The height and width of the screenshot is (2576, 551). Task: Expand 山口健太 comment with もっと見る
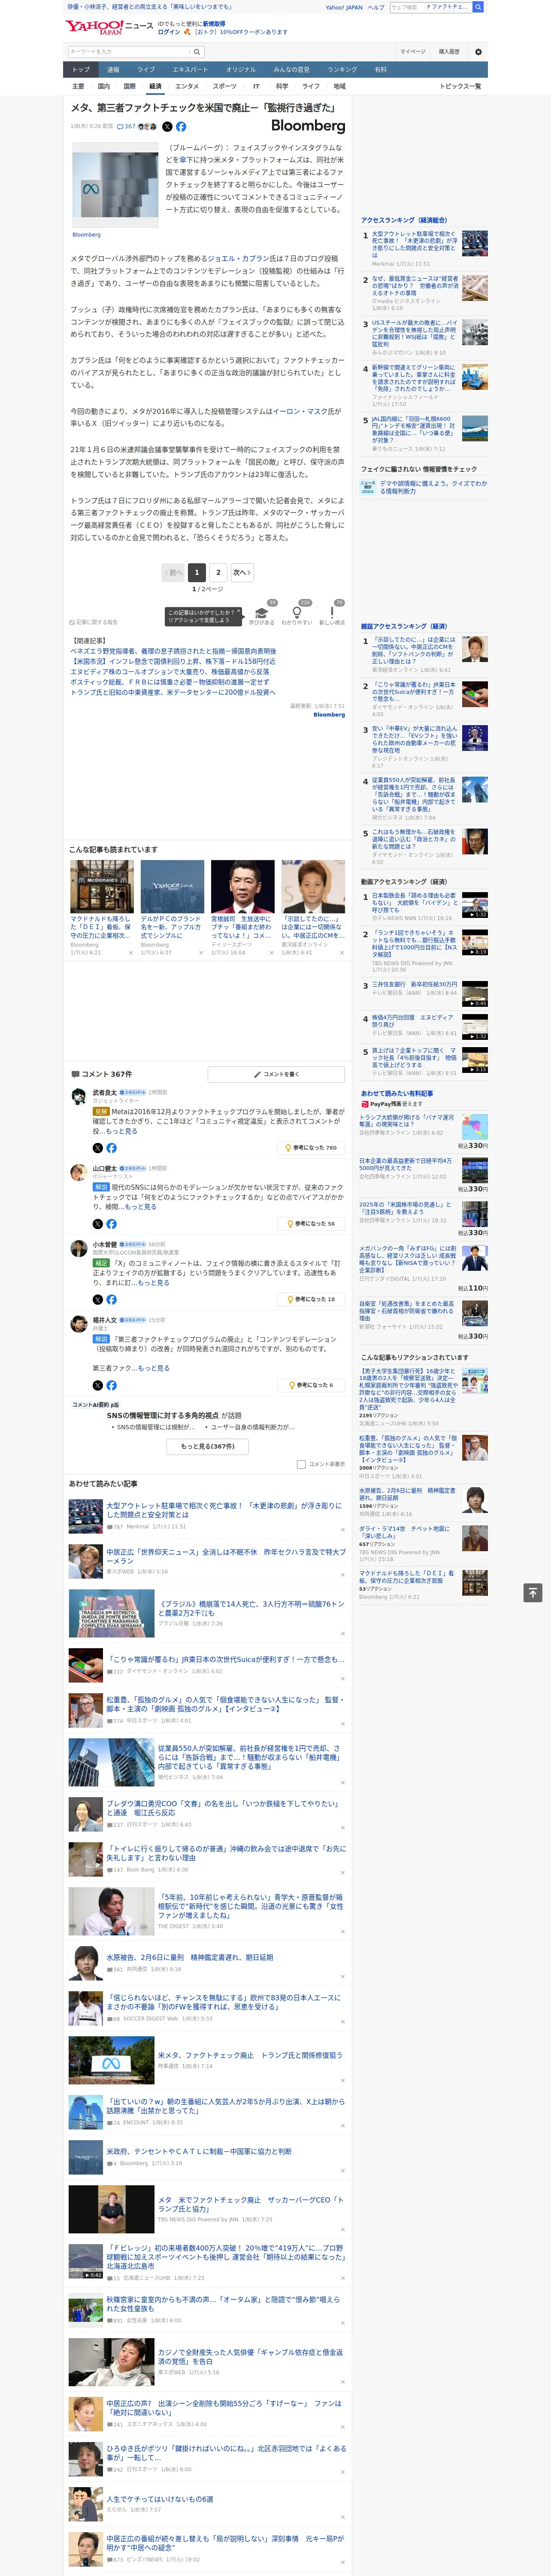[x=141, y=1207]
